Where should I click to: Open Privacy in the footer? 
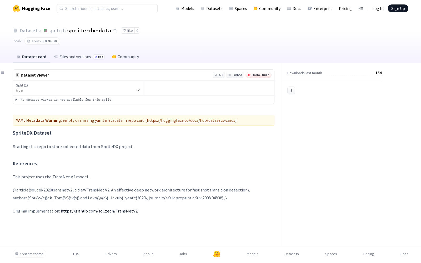tap(111, 254)
